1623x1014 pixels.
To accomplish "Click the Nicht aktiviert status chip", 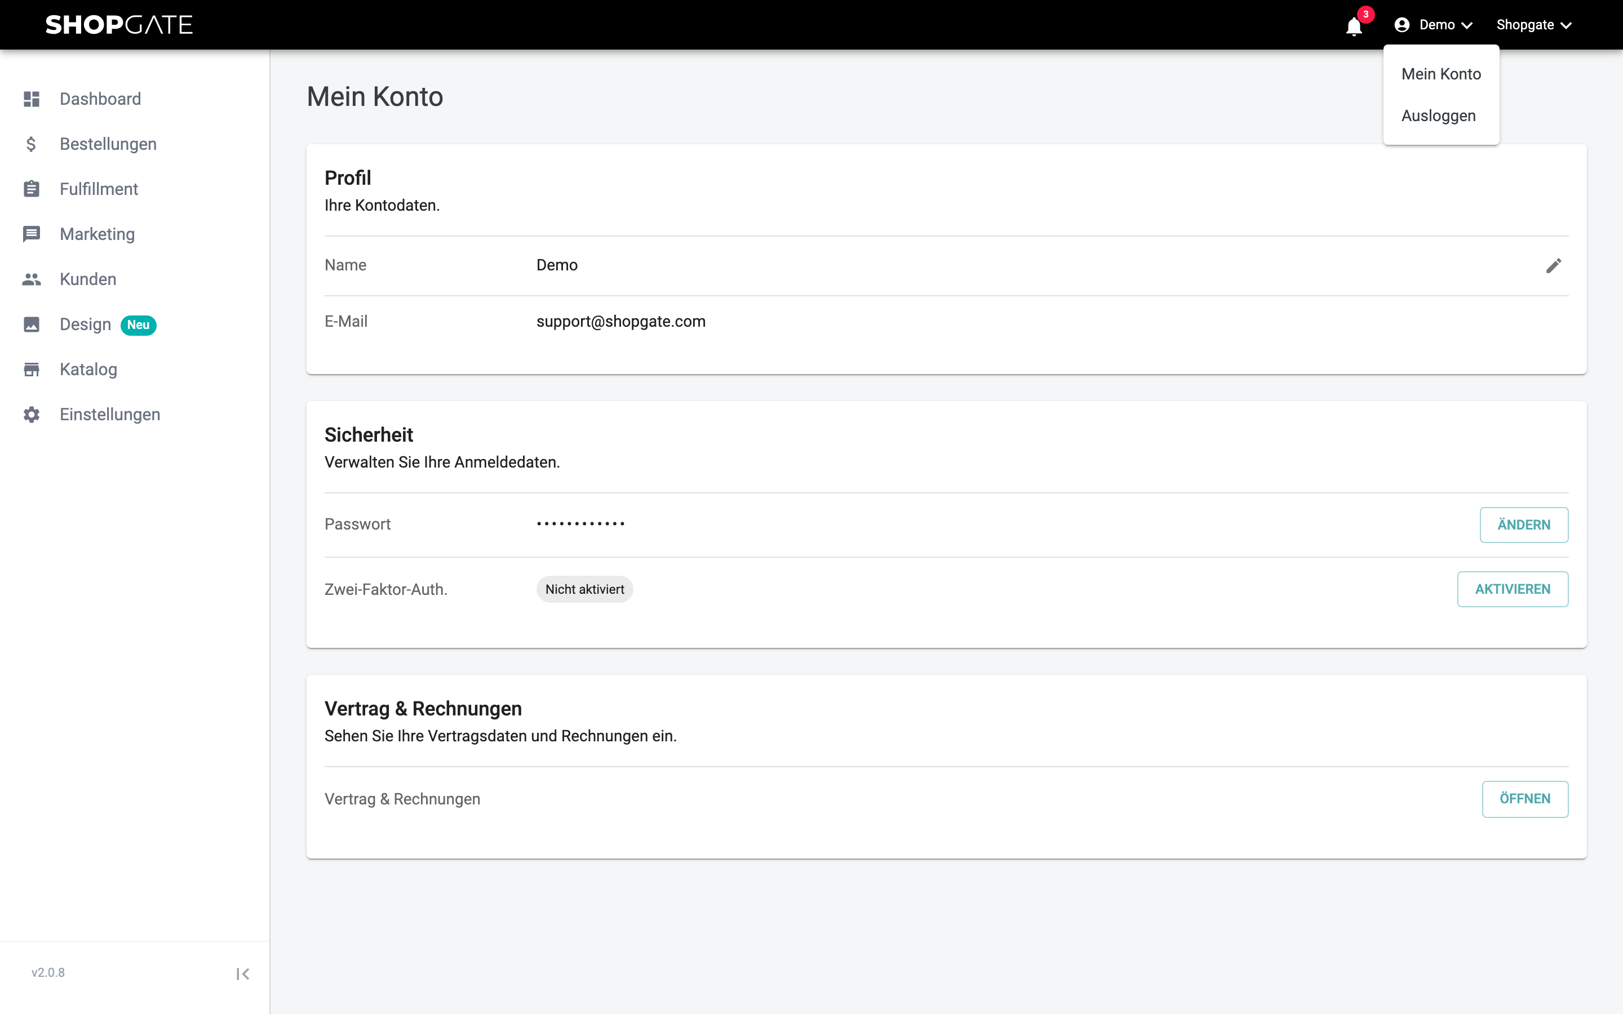I will pos(585,589).
